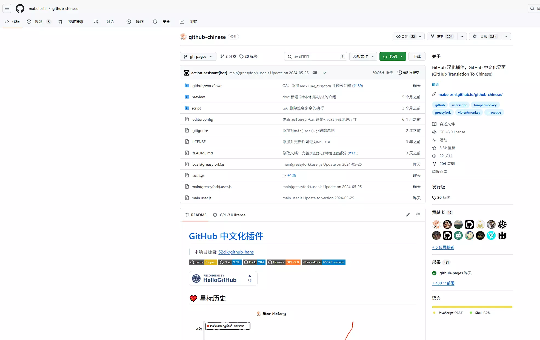Edit README with the pencil icon
540x340 pixels.
(x=407, y=215)
